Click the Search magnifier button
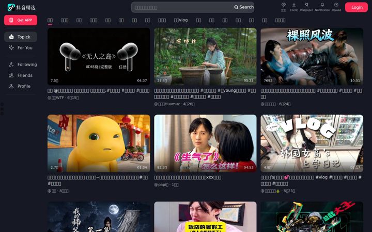The height and width of the screenshot is (232, 372). coord(244,7)
